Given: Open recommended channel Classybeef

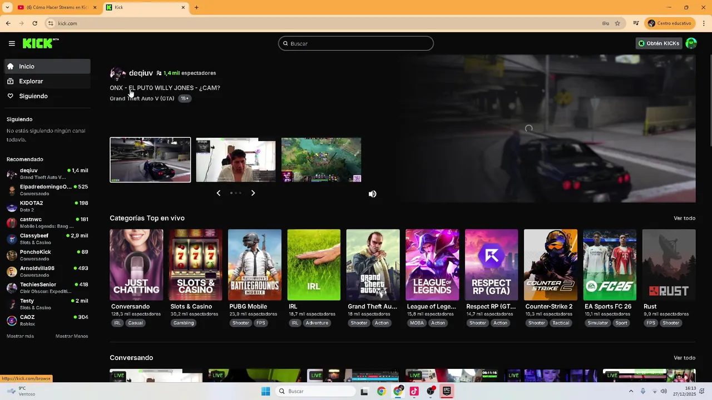Looking at the screenshot, I should [47, 239].
